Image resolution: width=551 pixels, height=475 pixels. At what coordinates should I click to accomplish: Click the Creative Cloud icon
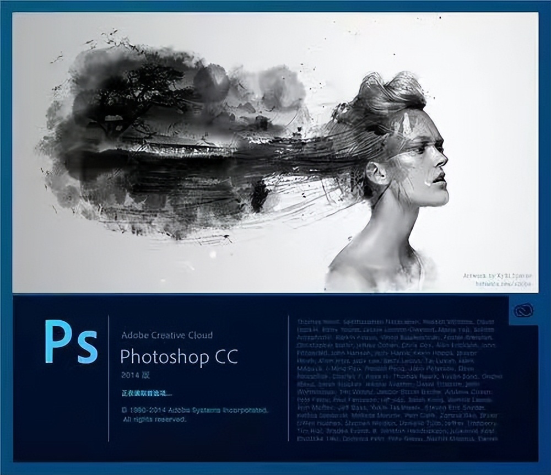click(x=523, y=311)
